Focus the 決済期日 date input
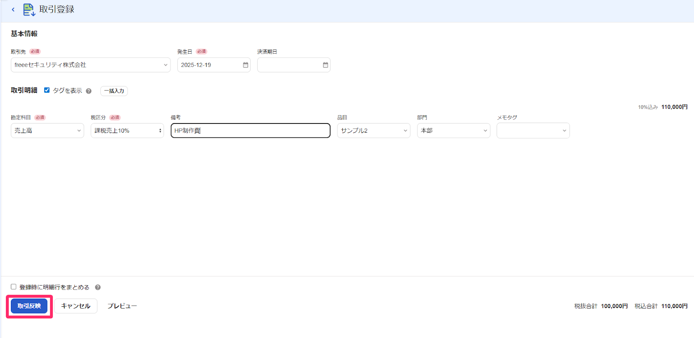 point(294,65)
